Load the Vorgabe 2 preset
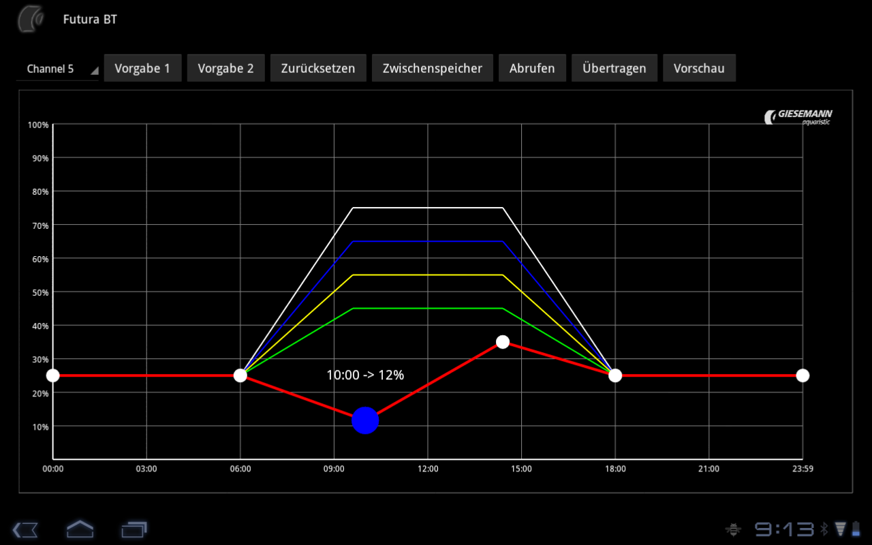This screenshot has height=545, width=872. click(225, 68)
